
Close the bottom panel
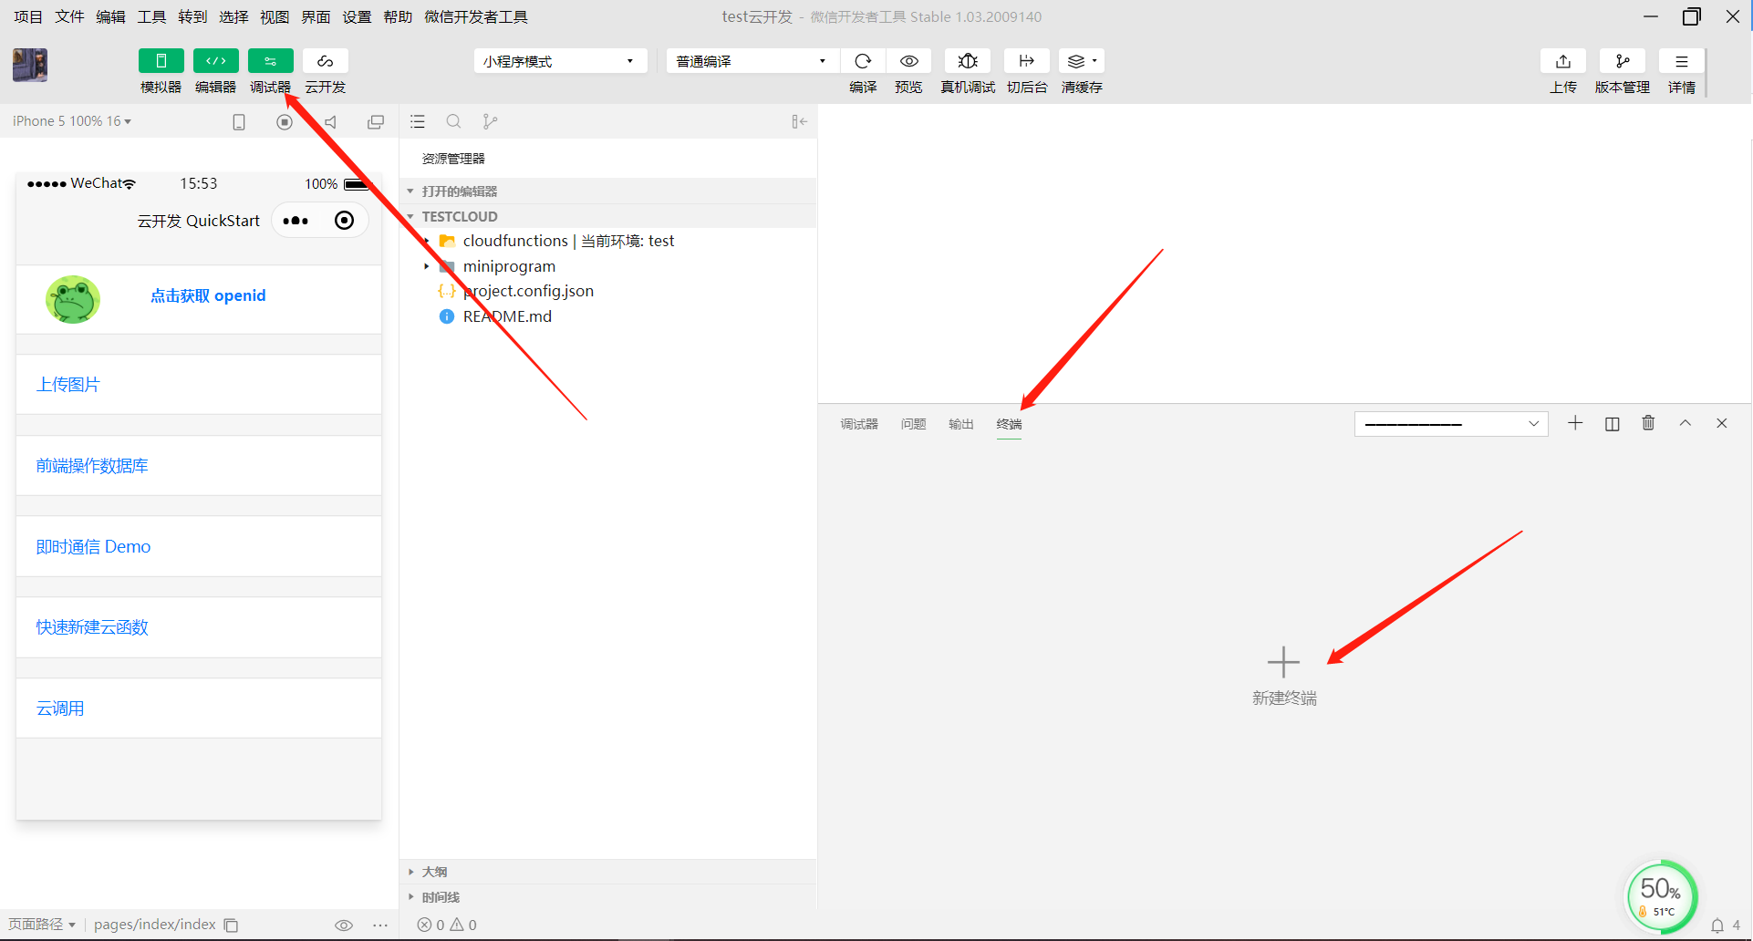[x=1722, y=423]
